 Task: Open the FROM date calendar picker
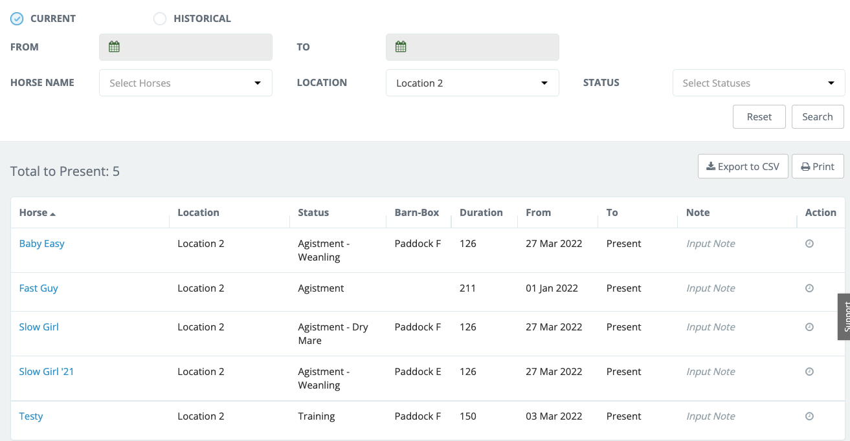click(115, 47)
